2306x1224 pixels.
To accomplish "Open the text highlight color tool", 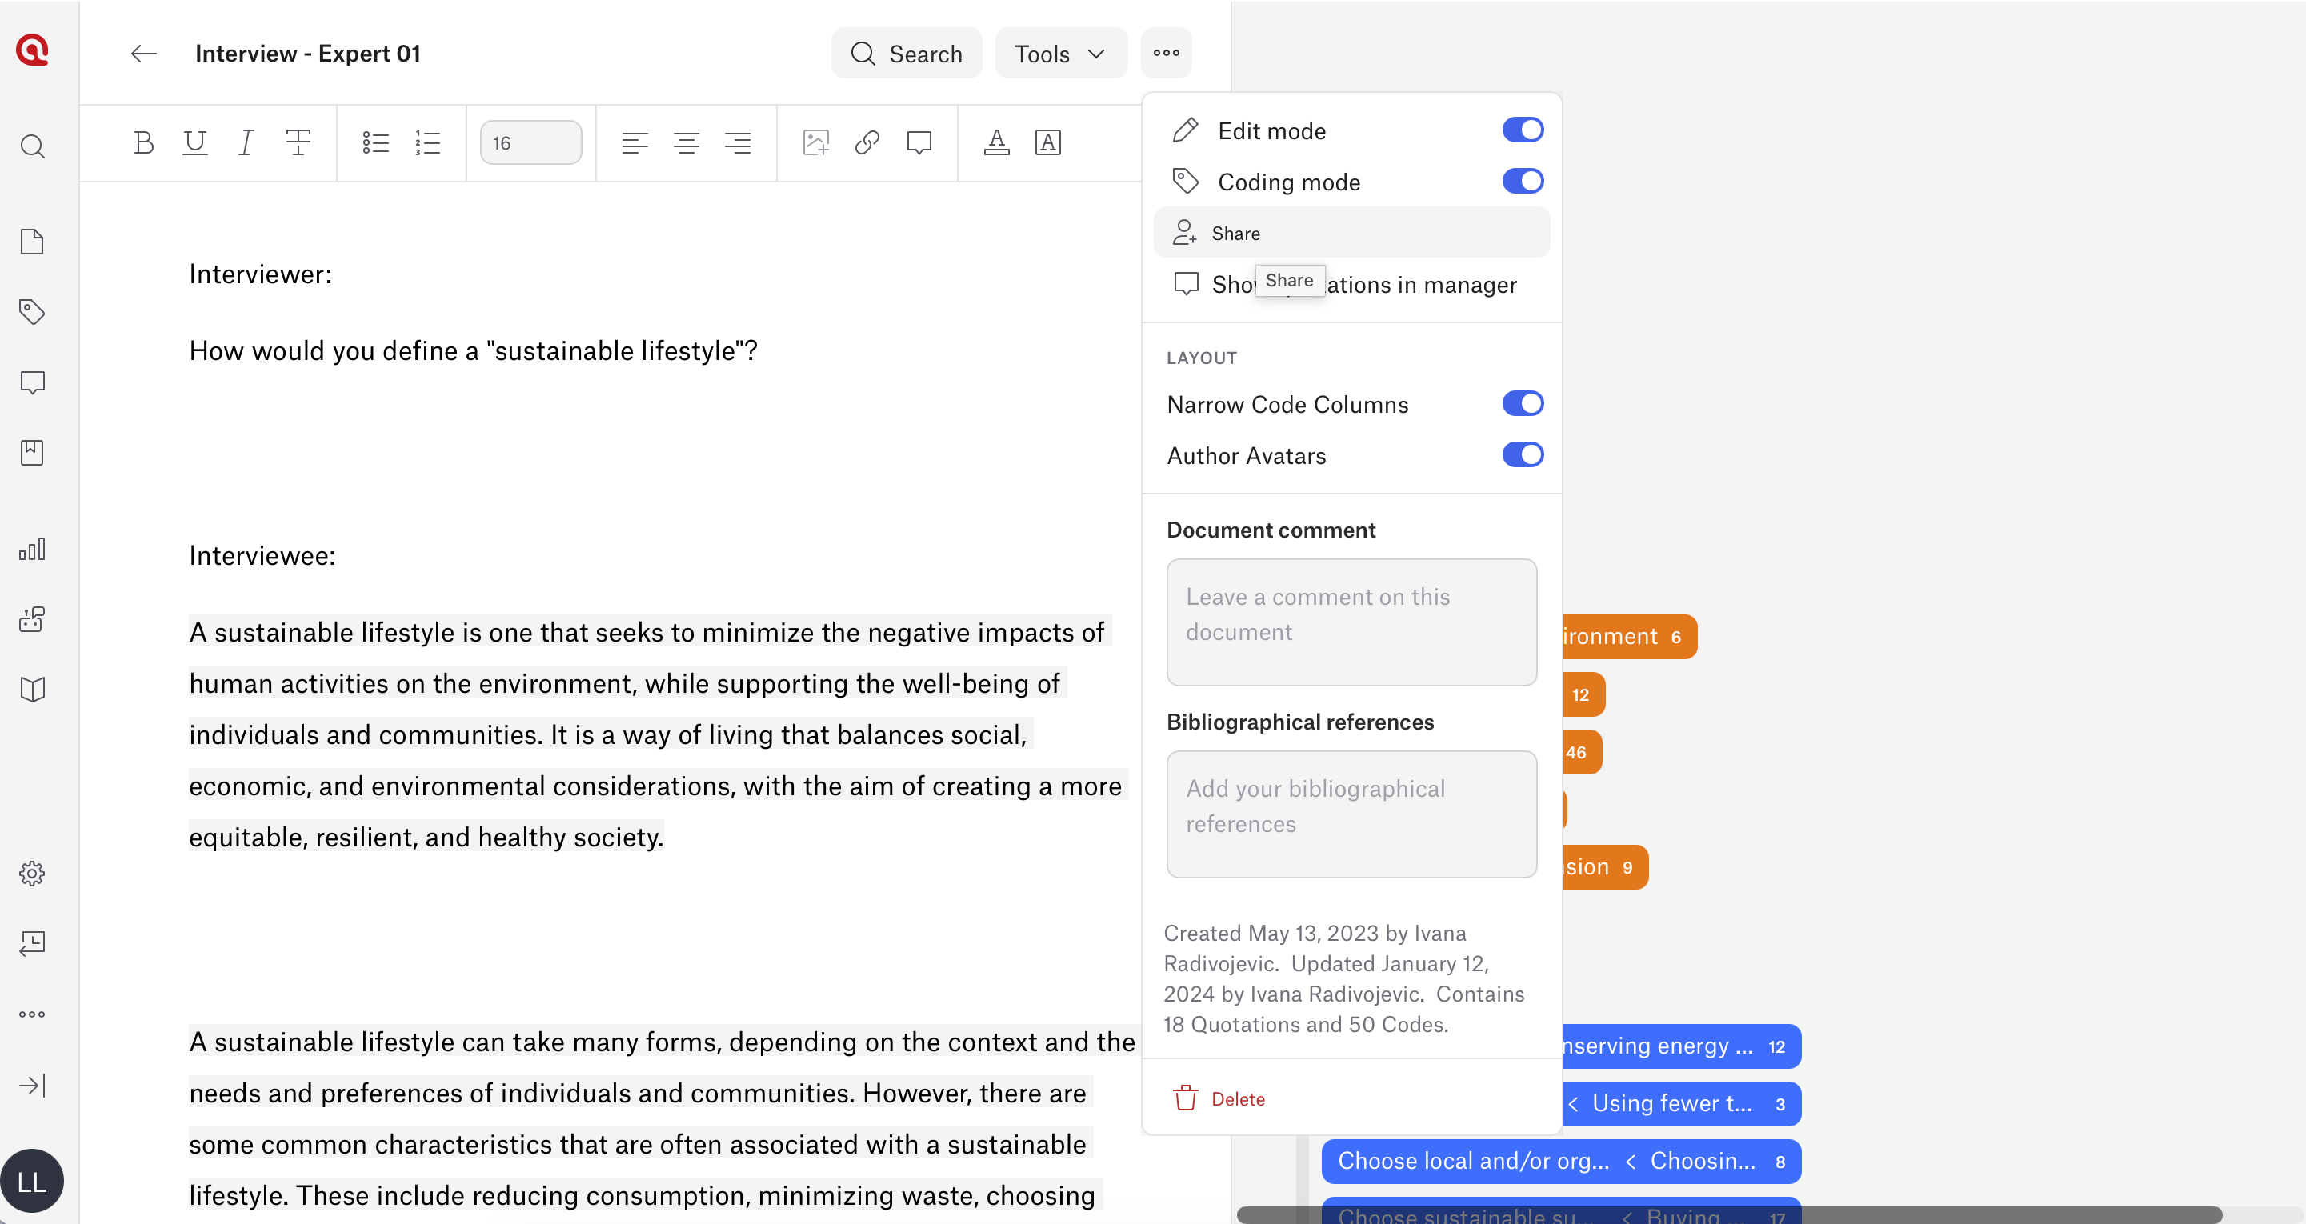I will [x=1047, y=142].
